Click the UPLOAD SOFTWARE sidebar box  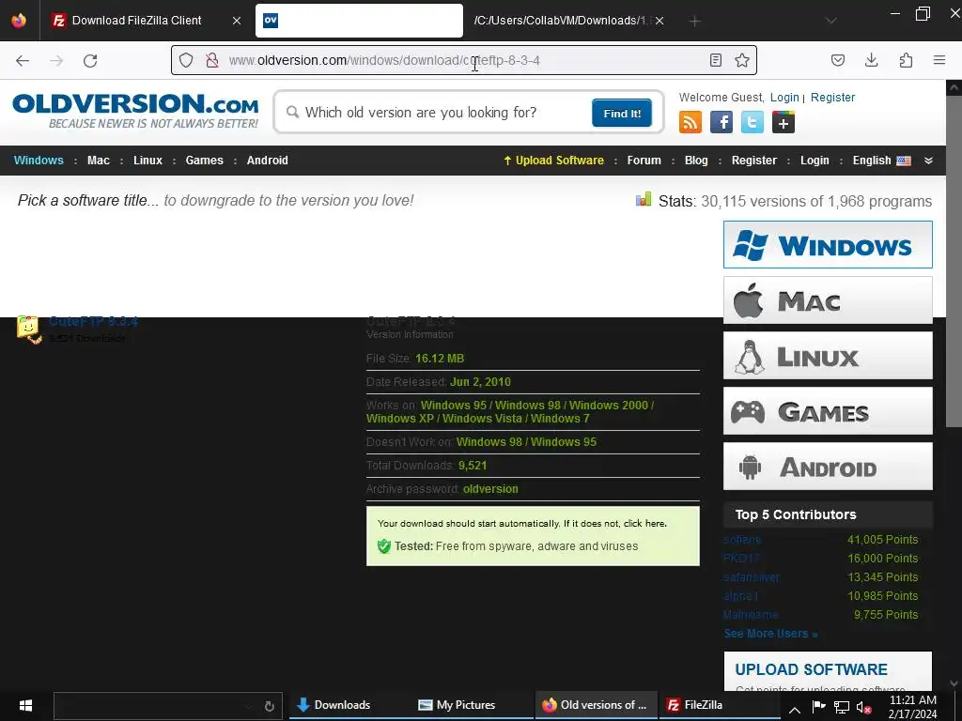pos(828,671)
